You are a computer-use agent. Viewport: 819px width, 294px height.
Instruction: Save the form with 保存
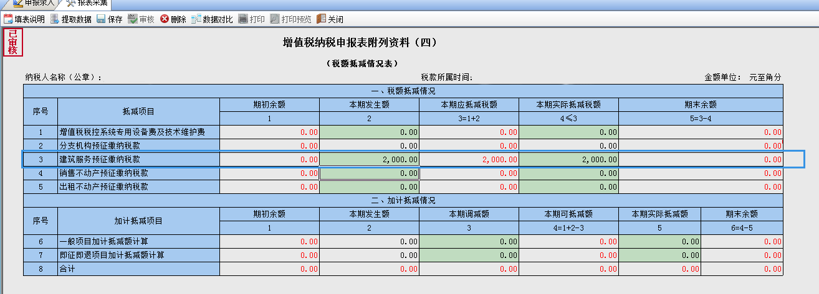pyautogui.click(x=110, y=19)
